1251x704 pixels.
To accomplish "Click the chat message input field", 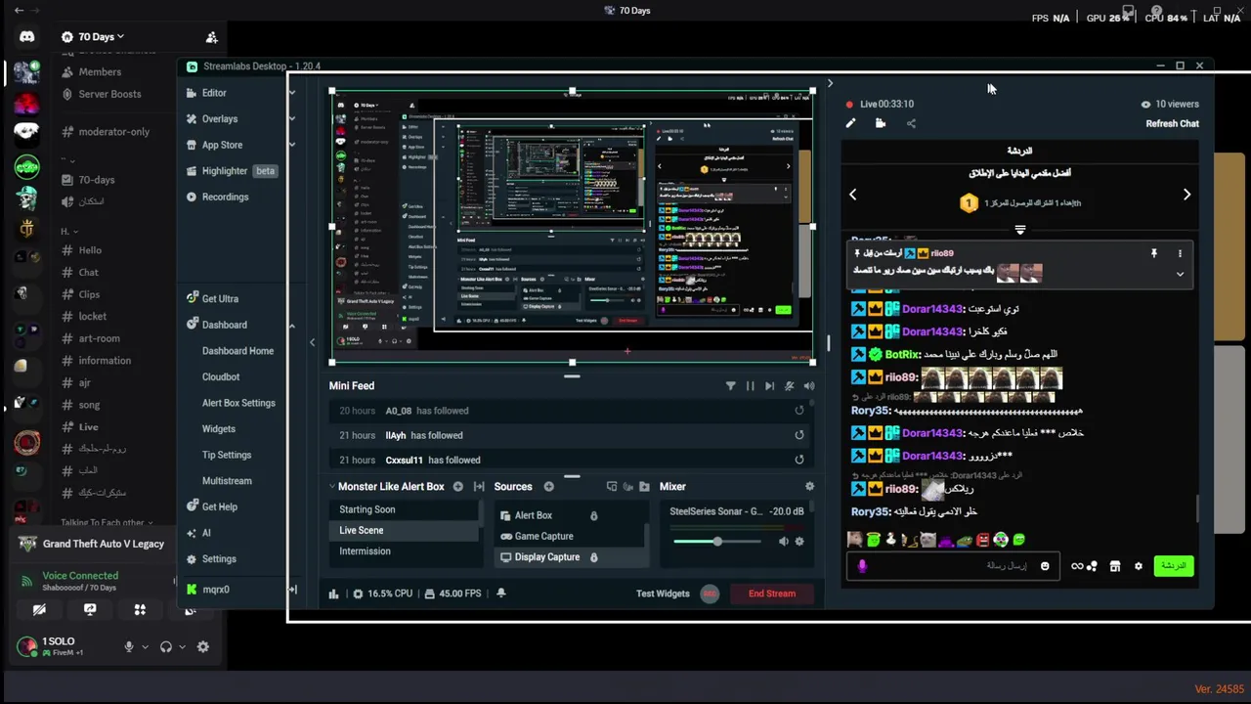I will pyautogui.click(x=953, y=566).
